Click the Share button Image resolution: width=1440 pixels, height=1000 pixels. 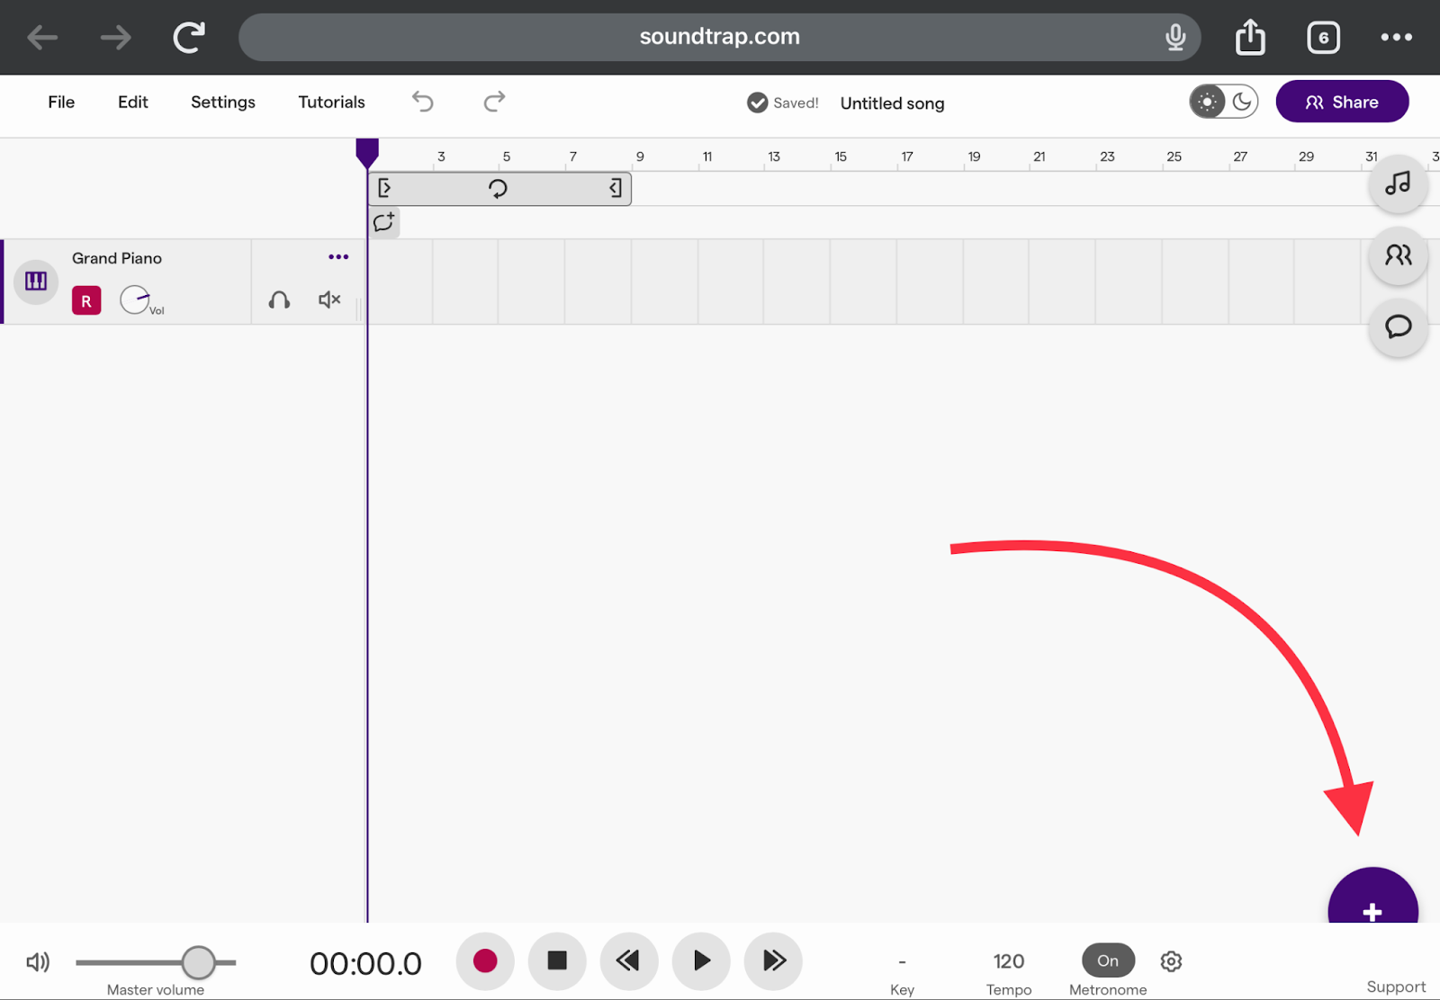coord(1342,102)
